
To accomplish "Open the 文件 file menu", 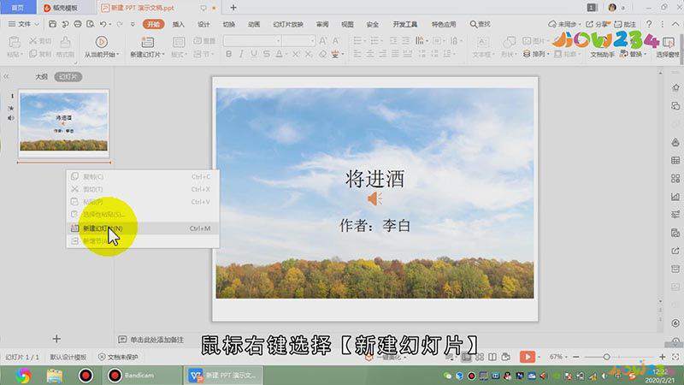I will click(x=24, y=24).
